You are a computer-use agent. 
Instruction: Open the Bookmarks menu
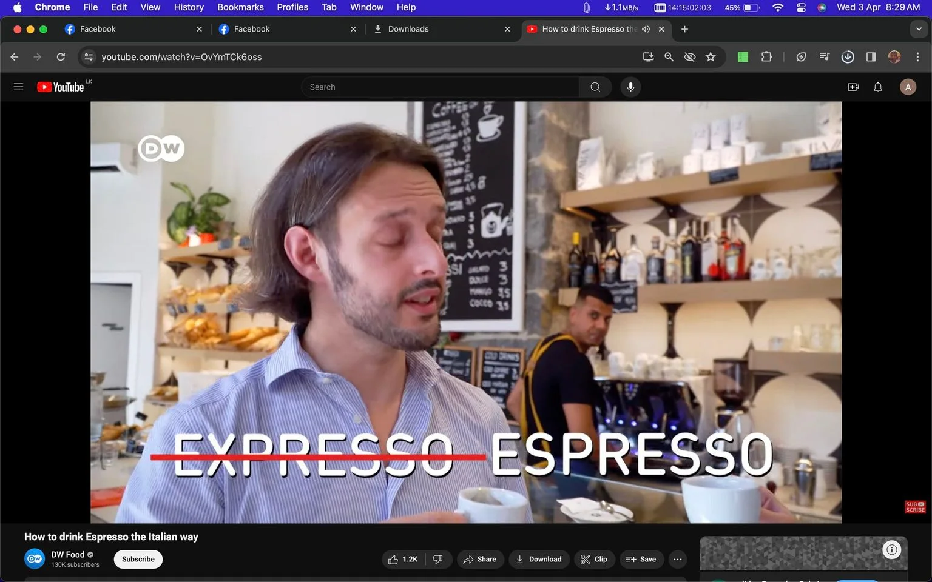pos(240,7)
